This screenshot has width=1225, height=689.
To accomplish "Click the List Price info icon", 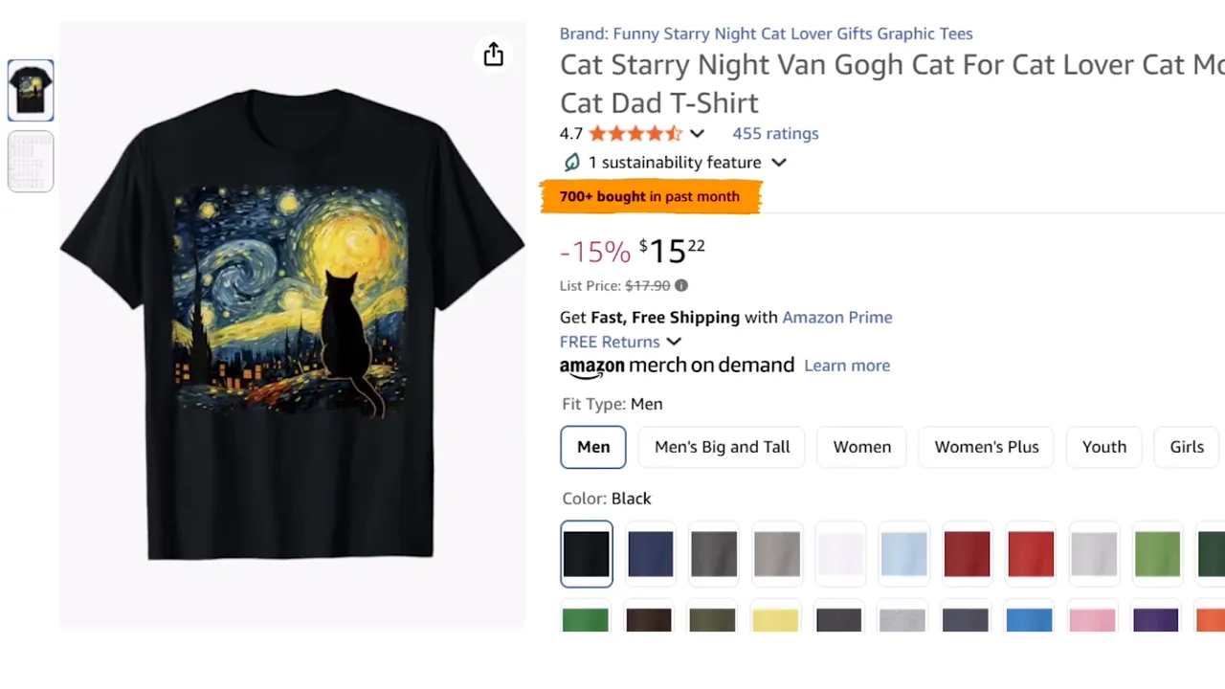I will 681,285.
